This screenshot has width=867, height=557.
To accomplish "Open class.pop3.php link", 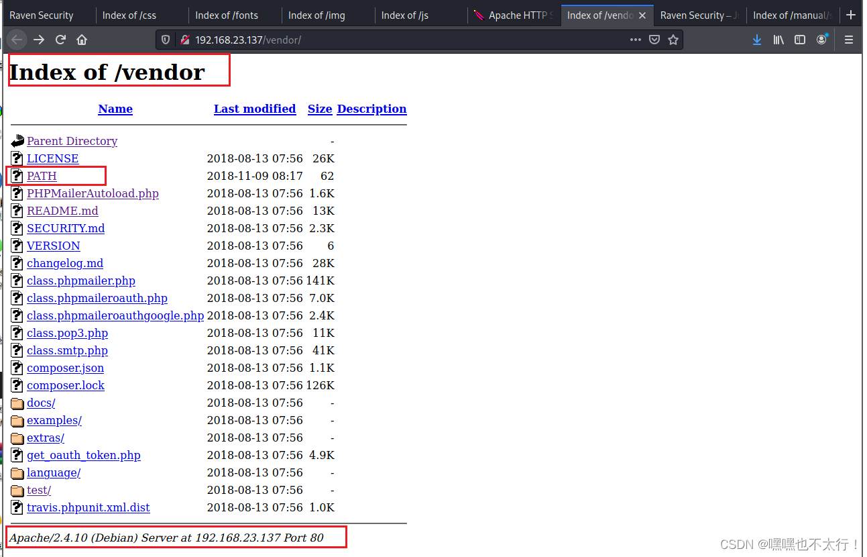I will coord(67,333).
